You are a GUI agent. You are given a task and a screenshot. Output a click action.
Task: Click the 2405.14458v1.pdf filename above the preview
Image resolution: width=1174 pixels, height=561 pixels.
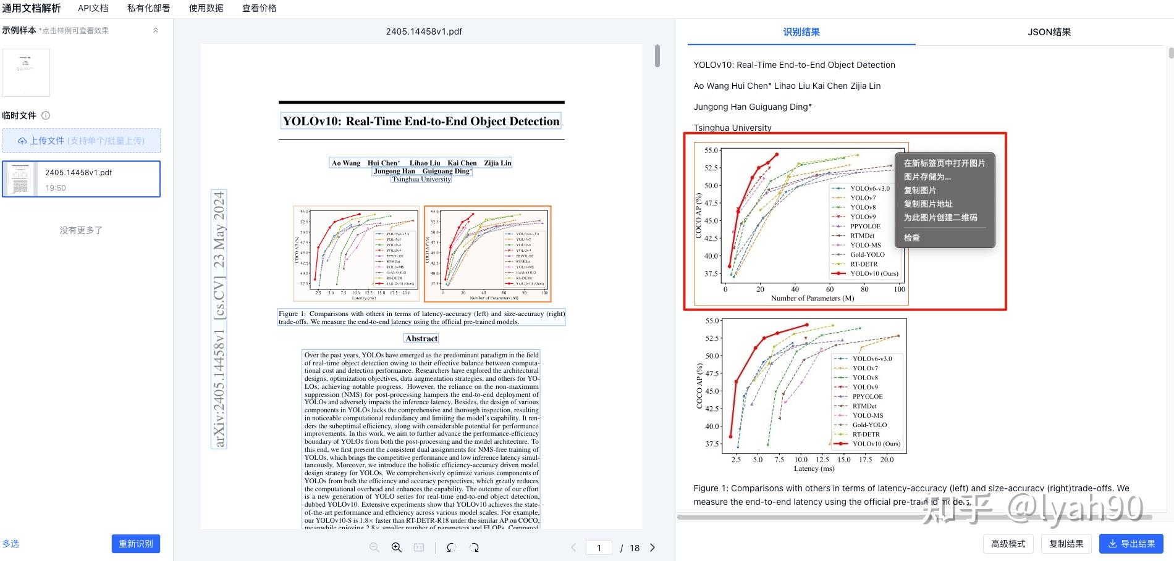[424, 31]
